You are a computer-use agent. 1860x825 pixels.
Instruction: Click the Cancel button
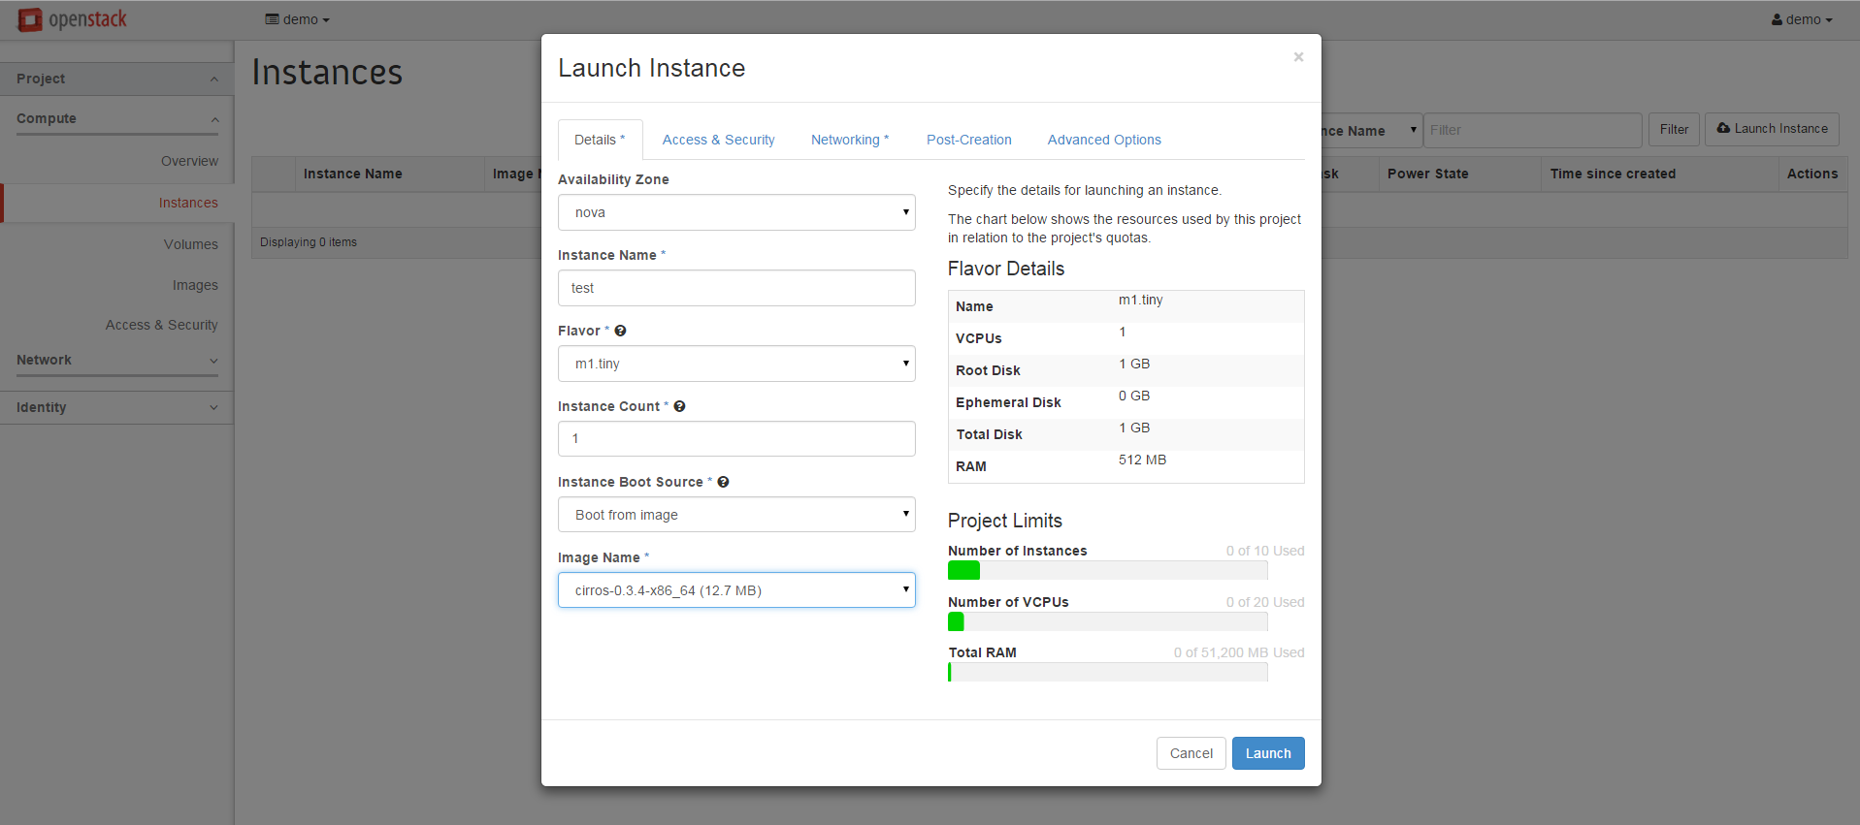coord(1191,753)
